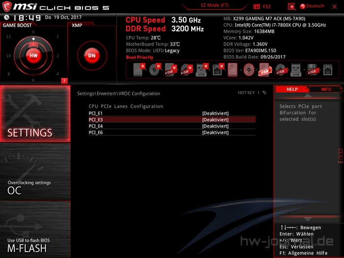Select the legacy USB floppy boot icon
This screenshot has height=258, width=344.
tap(312, 70)
